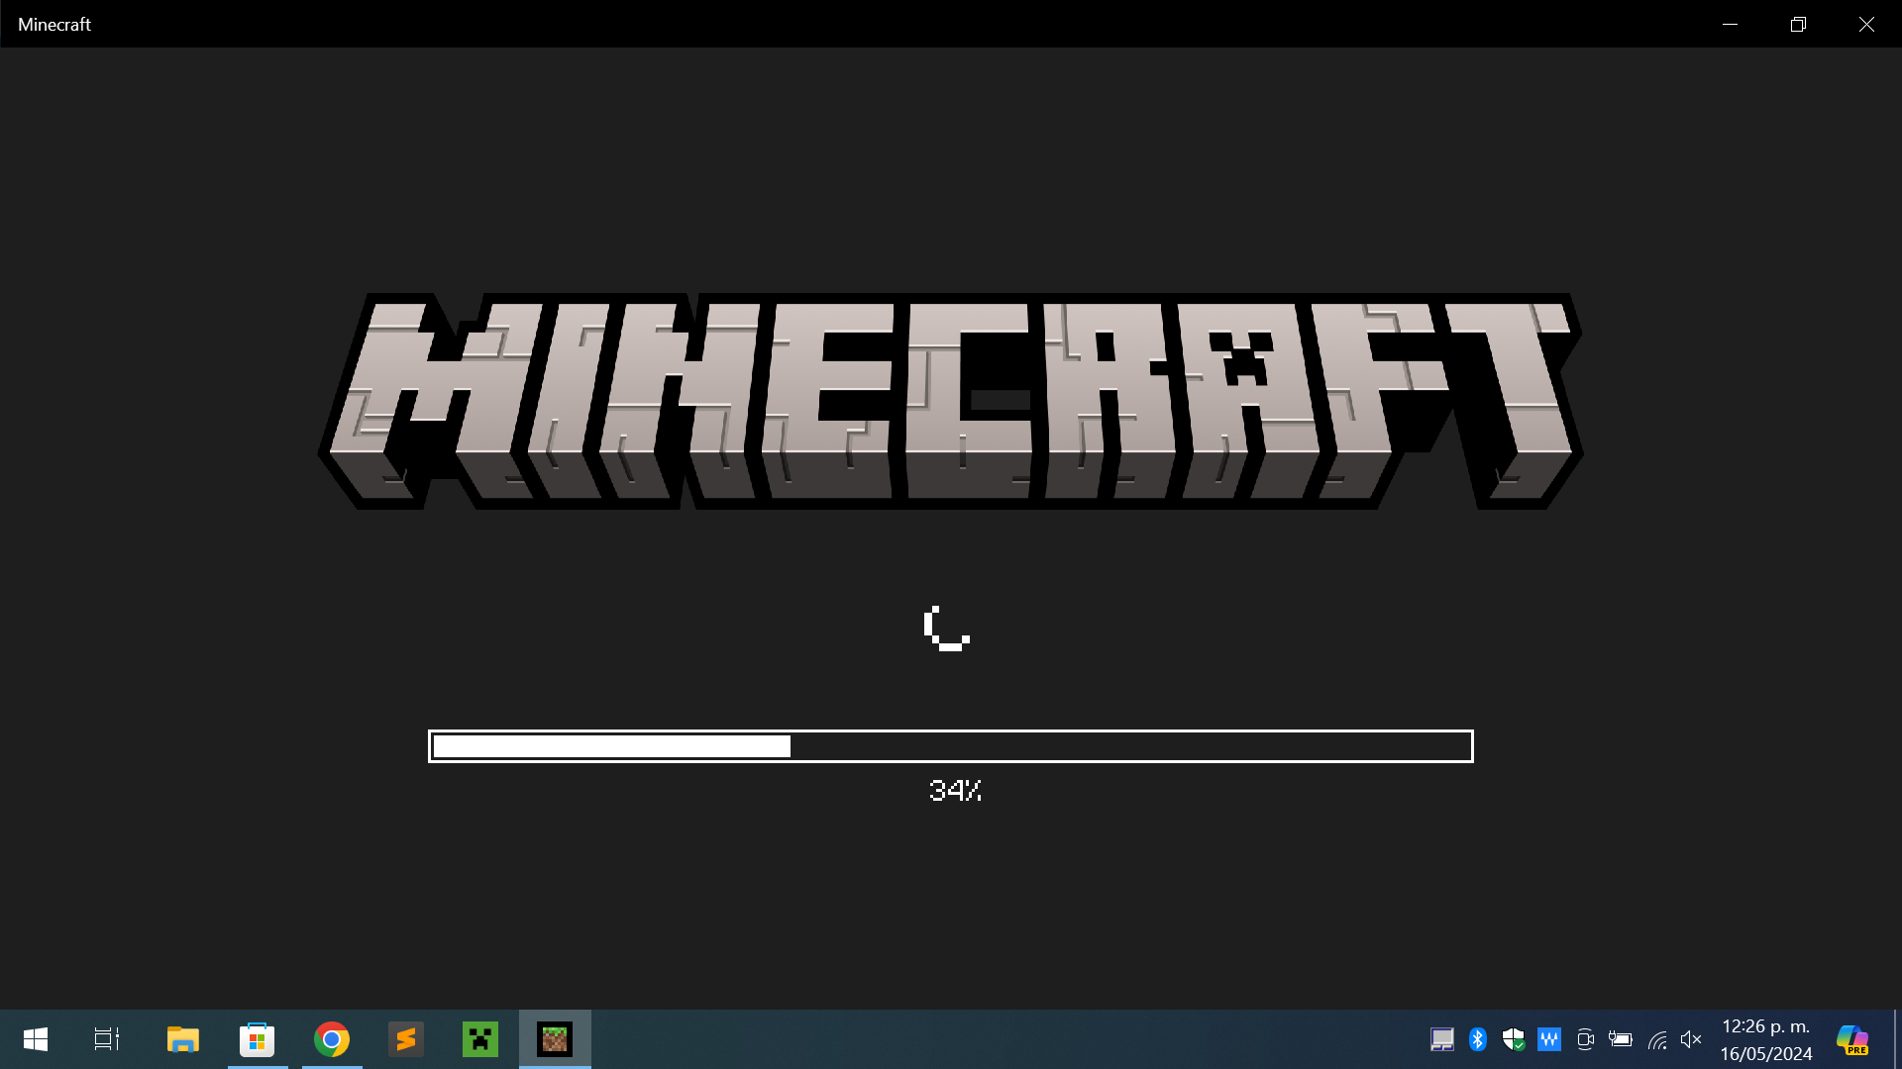Open Microsoft Store from the taskbar
1902x1069 pixels.
258,1039
